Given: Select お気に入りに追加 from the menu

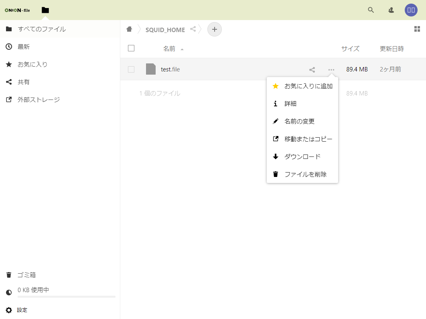Looking at the screenshot, I should [308, 86].
